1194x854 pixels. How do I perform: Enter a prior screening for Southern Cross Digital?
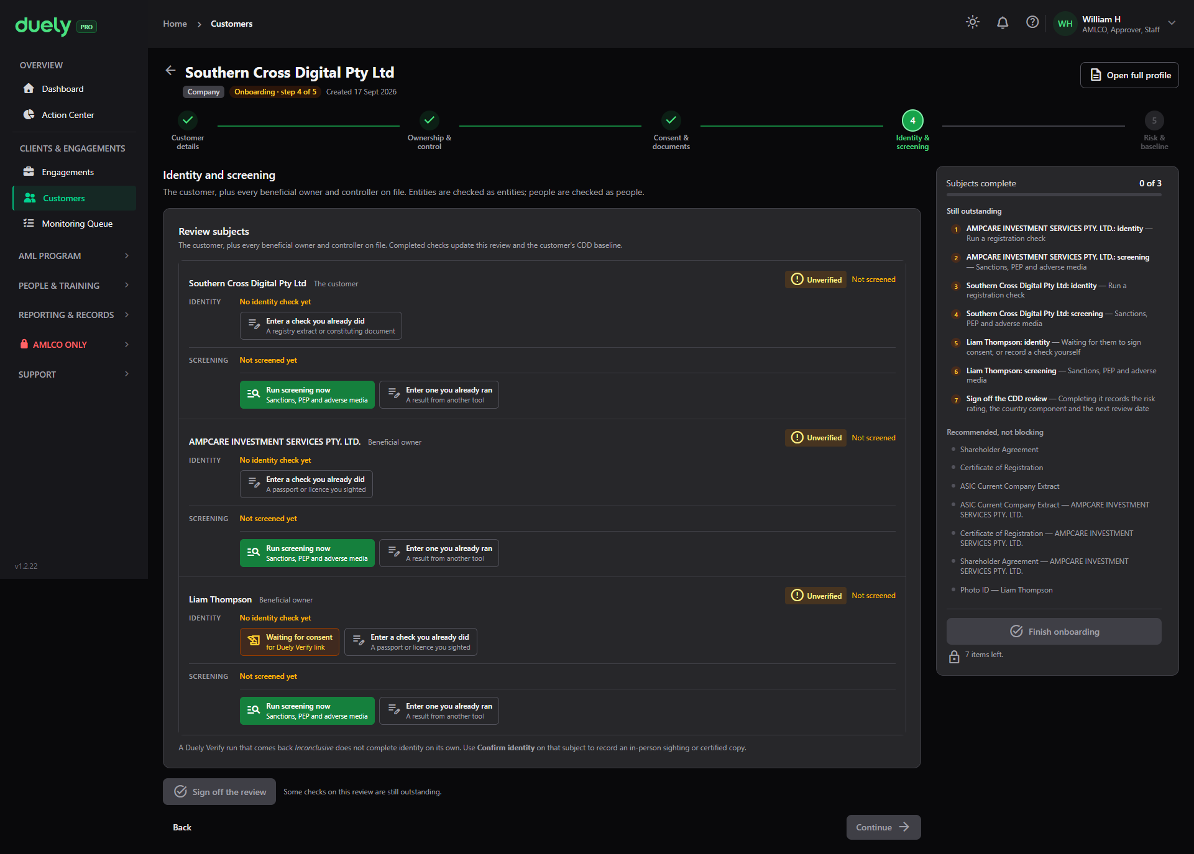439,395
